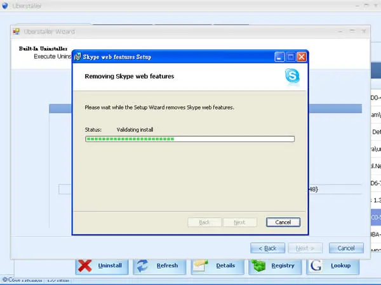Image resolution: width=381 pixels, height=285 pixels.
Task: Click the Google Lookup icon
Action: pyautogui.click(x=316, y=265)
